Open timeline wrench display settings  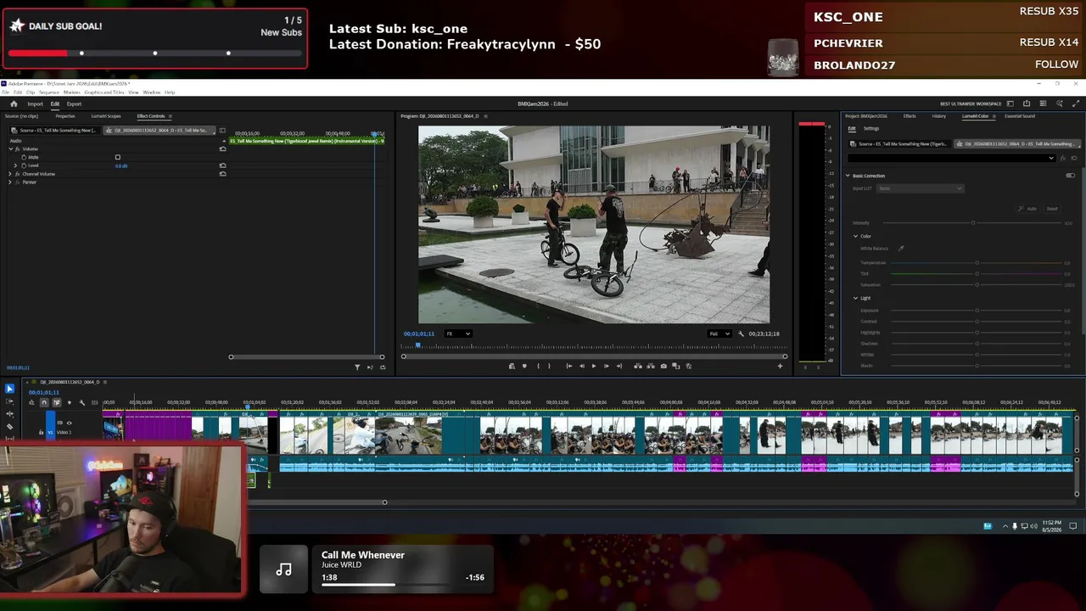click(82, 402)
